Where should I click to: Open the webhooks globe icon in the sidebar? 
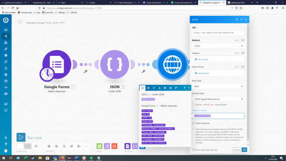pyautogui.click(x=6, y=55)
